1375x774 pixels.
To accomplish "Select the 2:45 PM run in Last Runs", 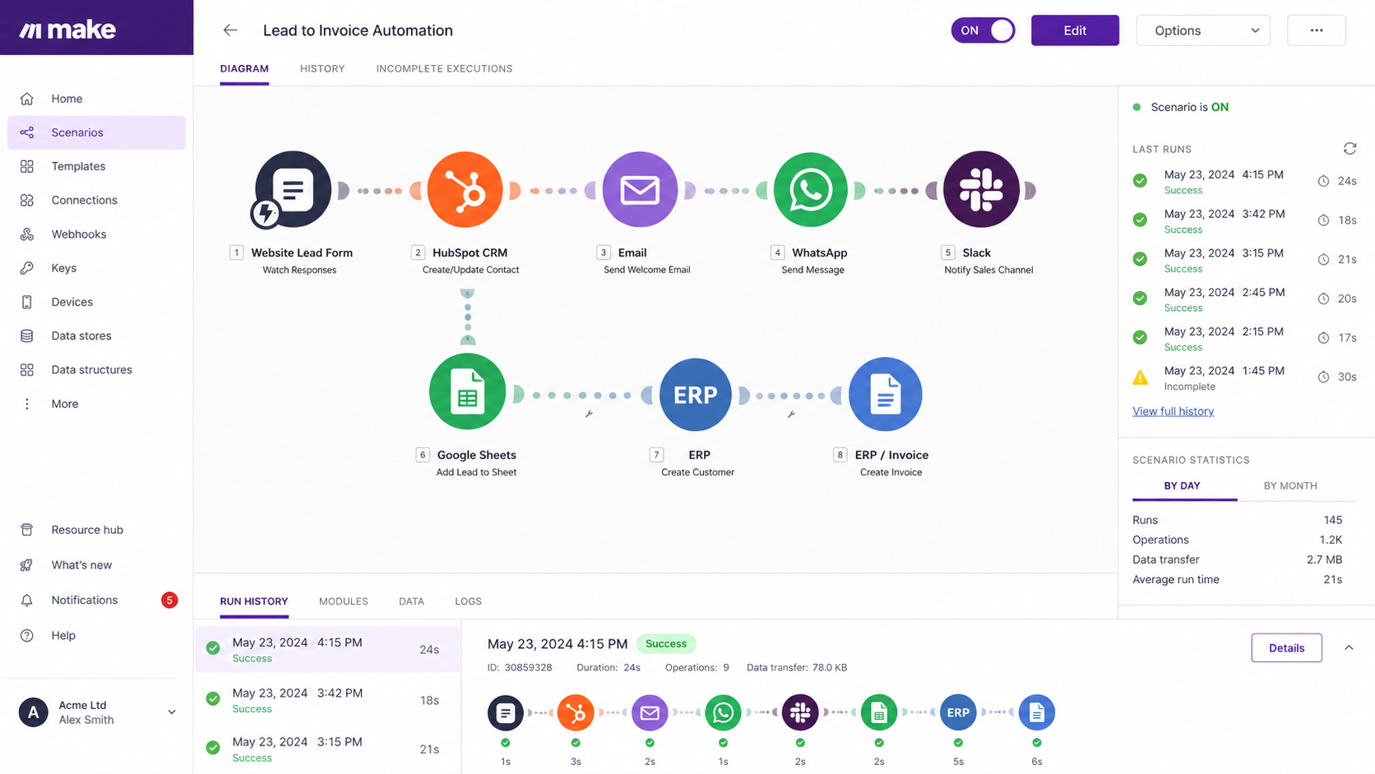I will tap(1244, 299).
